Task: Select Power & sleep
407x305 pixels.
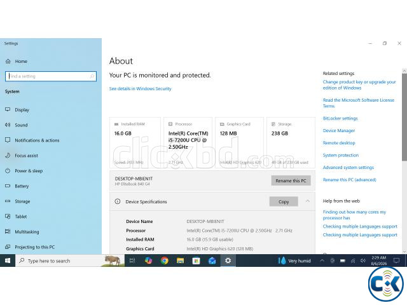Action: point(29,171)
